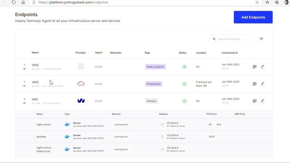Viewport: 290px width, 163px height.
Task: Click the Docker icon for nginx-proxy
Action: (67, 124)
